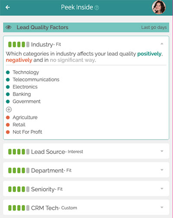
Task: Click the teal dot next to Technology
Action: pos(8,72)
